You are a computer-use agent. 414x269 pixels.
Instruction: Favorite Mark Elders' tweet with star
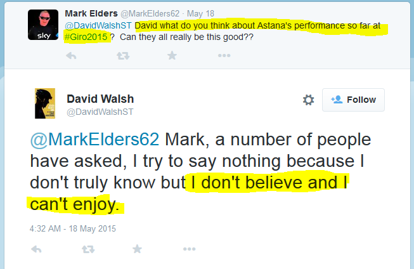(172, 56)
